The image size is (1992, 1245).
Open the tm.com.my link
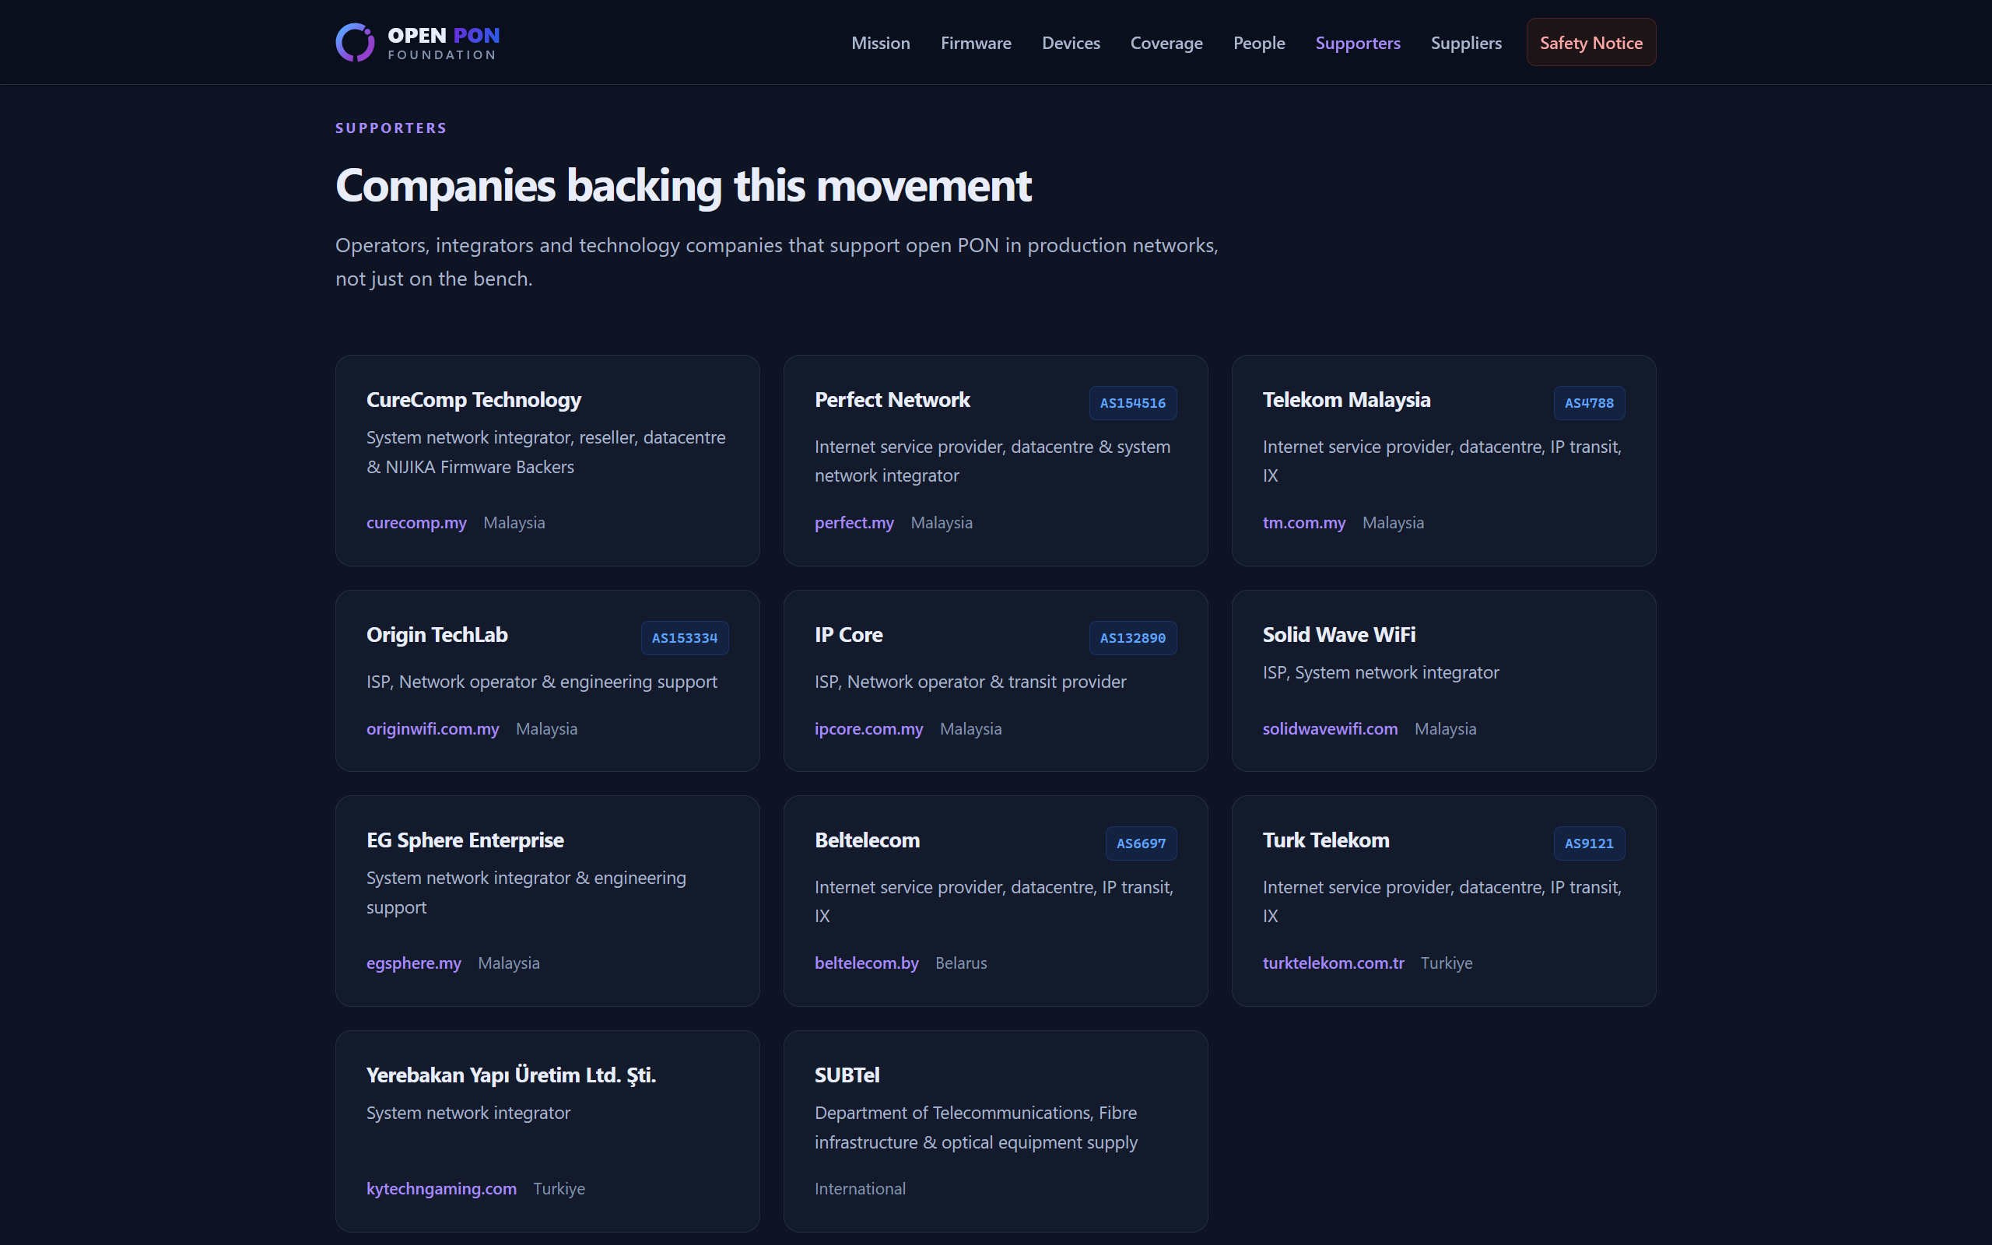(1303, 523)
